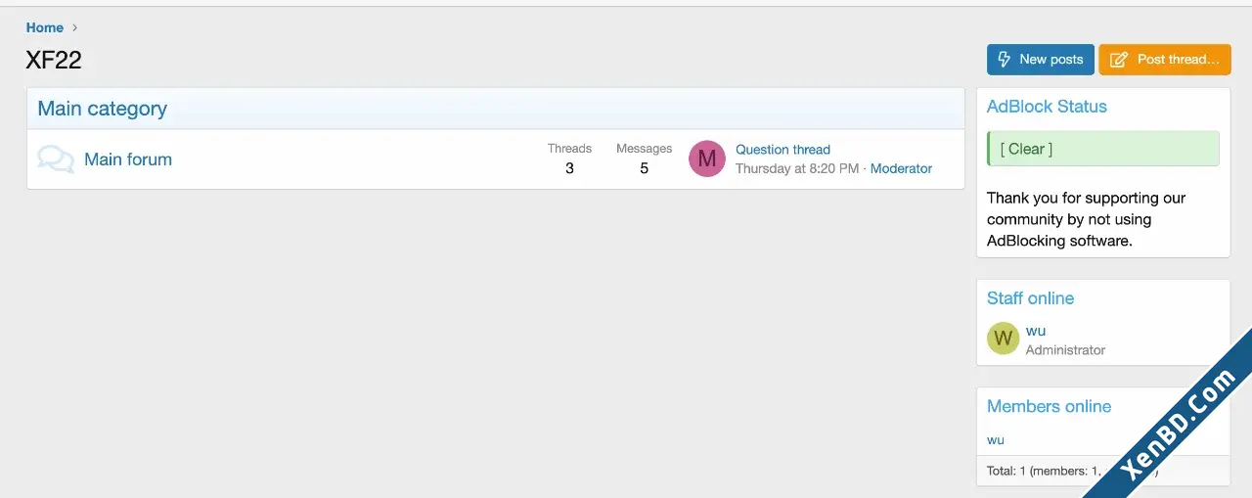Click the pencil icon on Post thread

pyautogui.click(x=1119, y=60)
